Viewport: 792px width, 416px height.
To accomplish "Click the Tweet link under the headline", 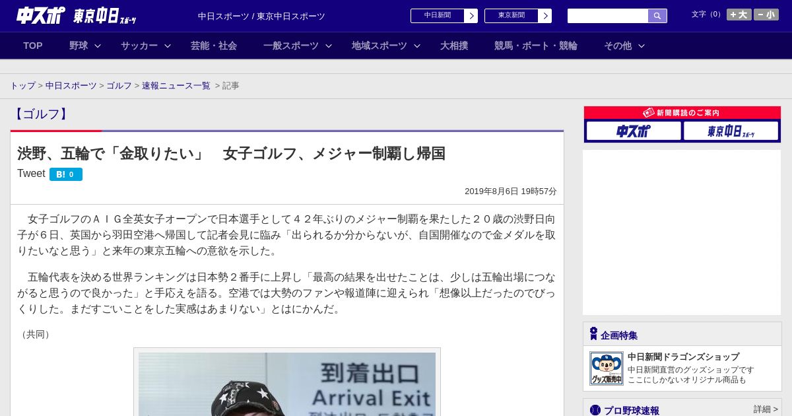I will coord(31,174).
